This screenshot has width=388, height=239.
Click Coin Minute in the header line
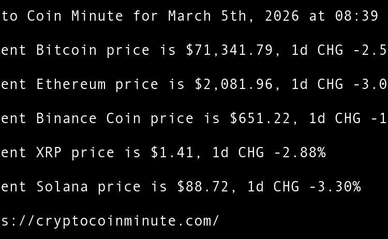click(x=75, y=16)
